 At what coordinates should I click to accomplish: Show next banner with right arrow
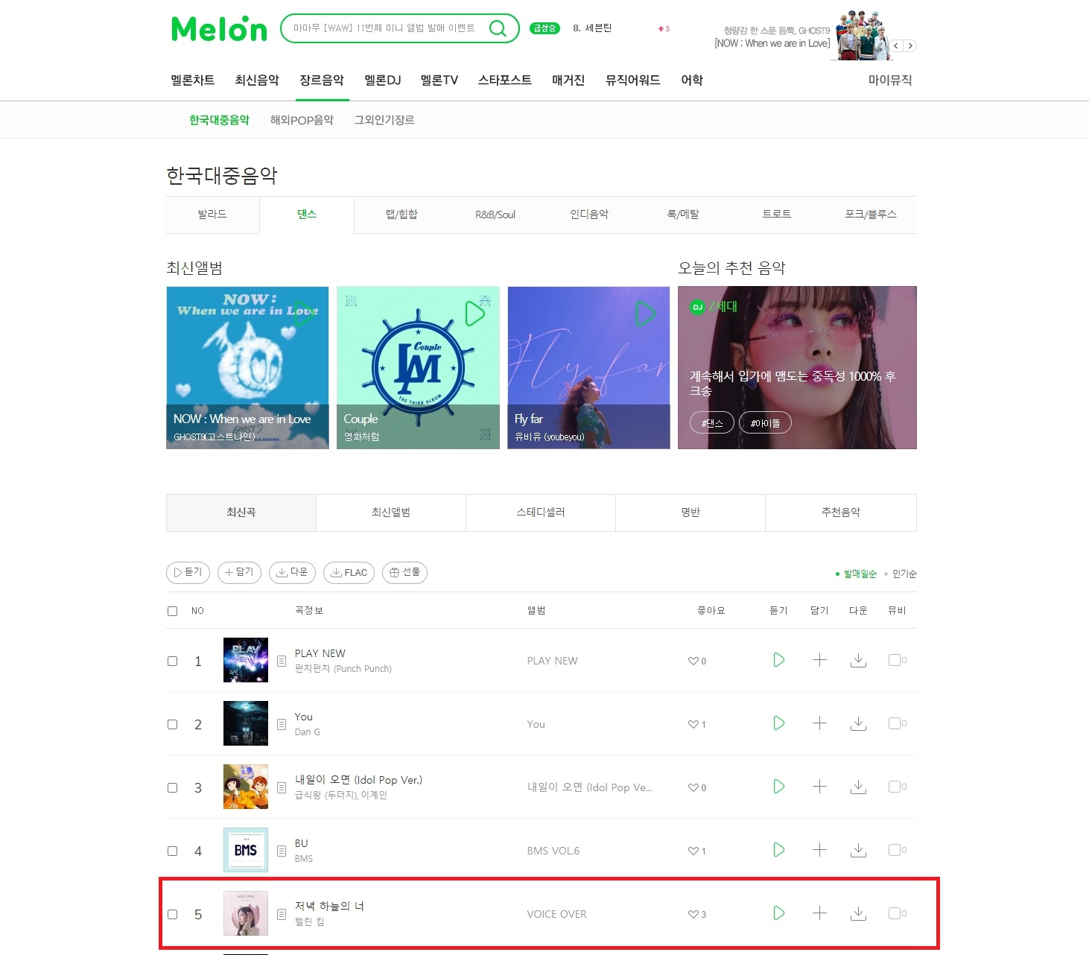(x=910, y=46)
